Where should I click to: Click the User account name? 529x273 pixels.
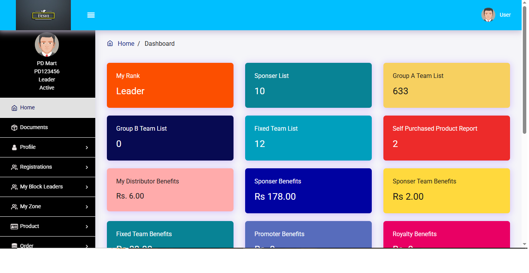pos(505,15)
